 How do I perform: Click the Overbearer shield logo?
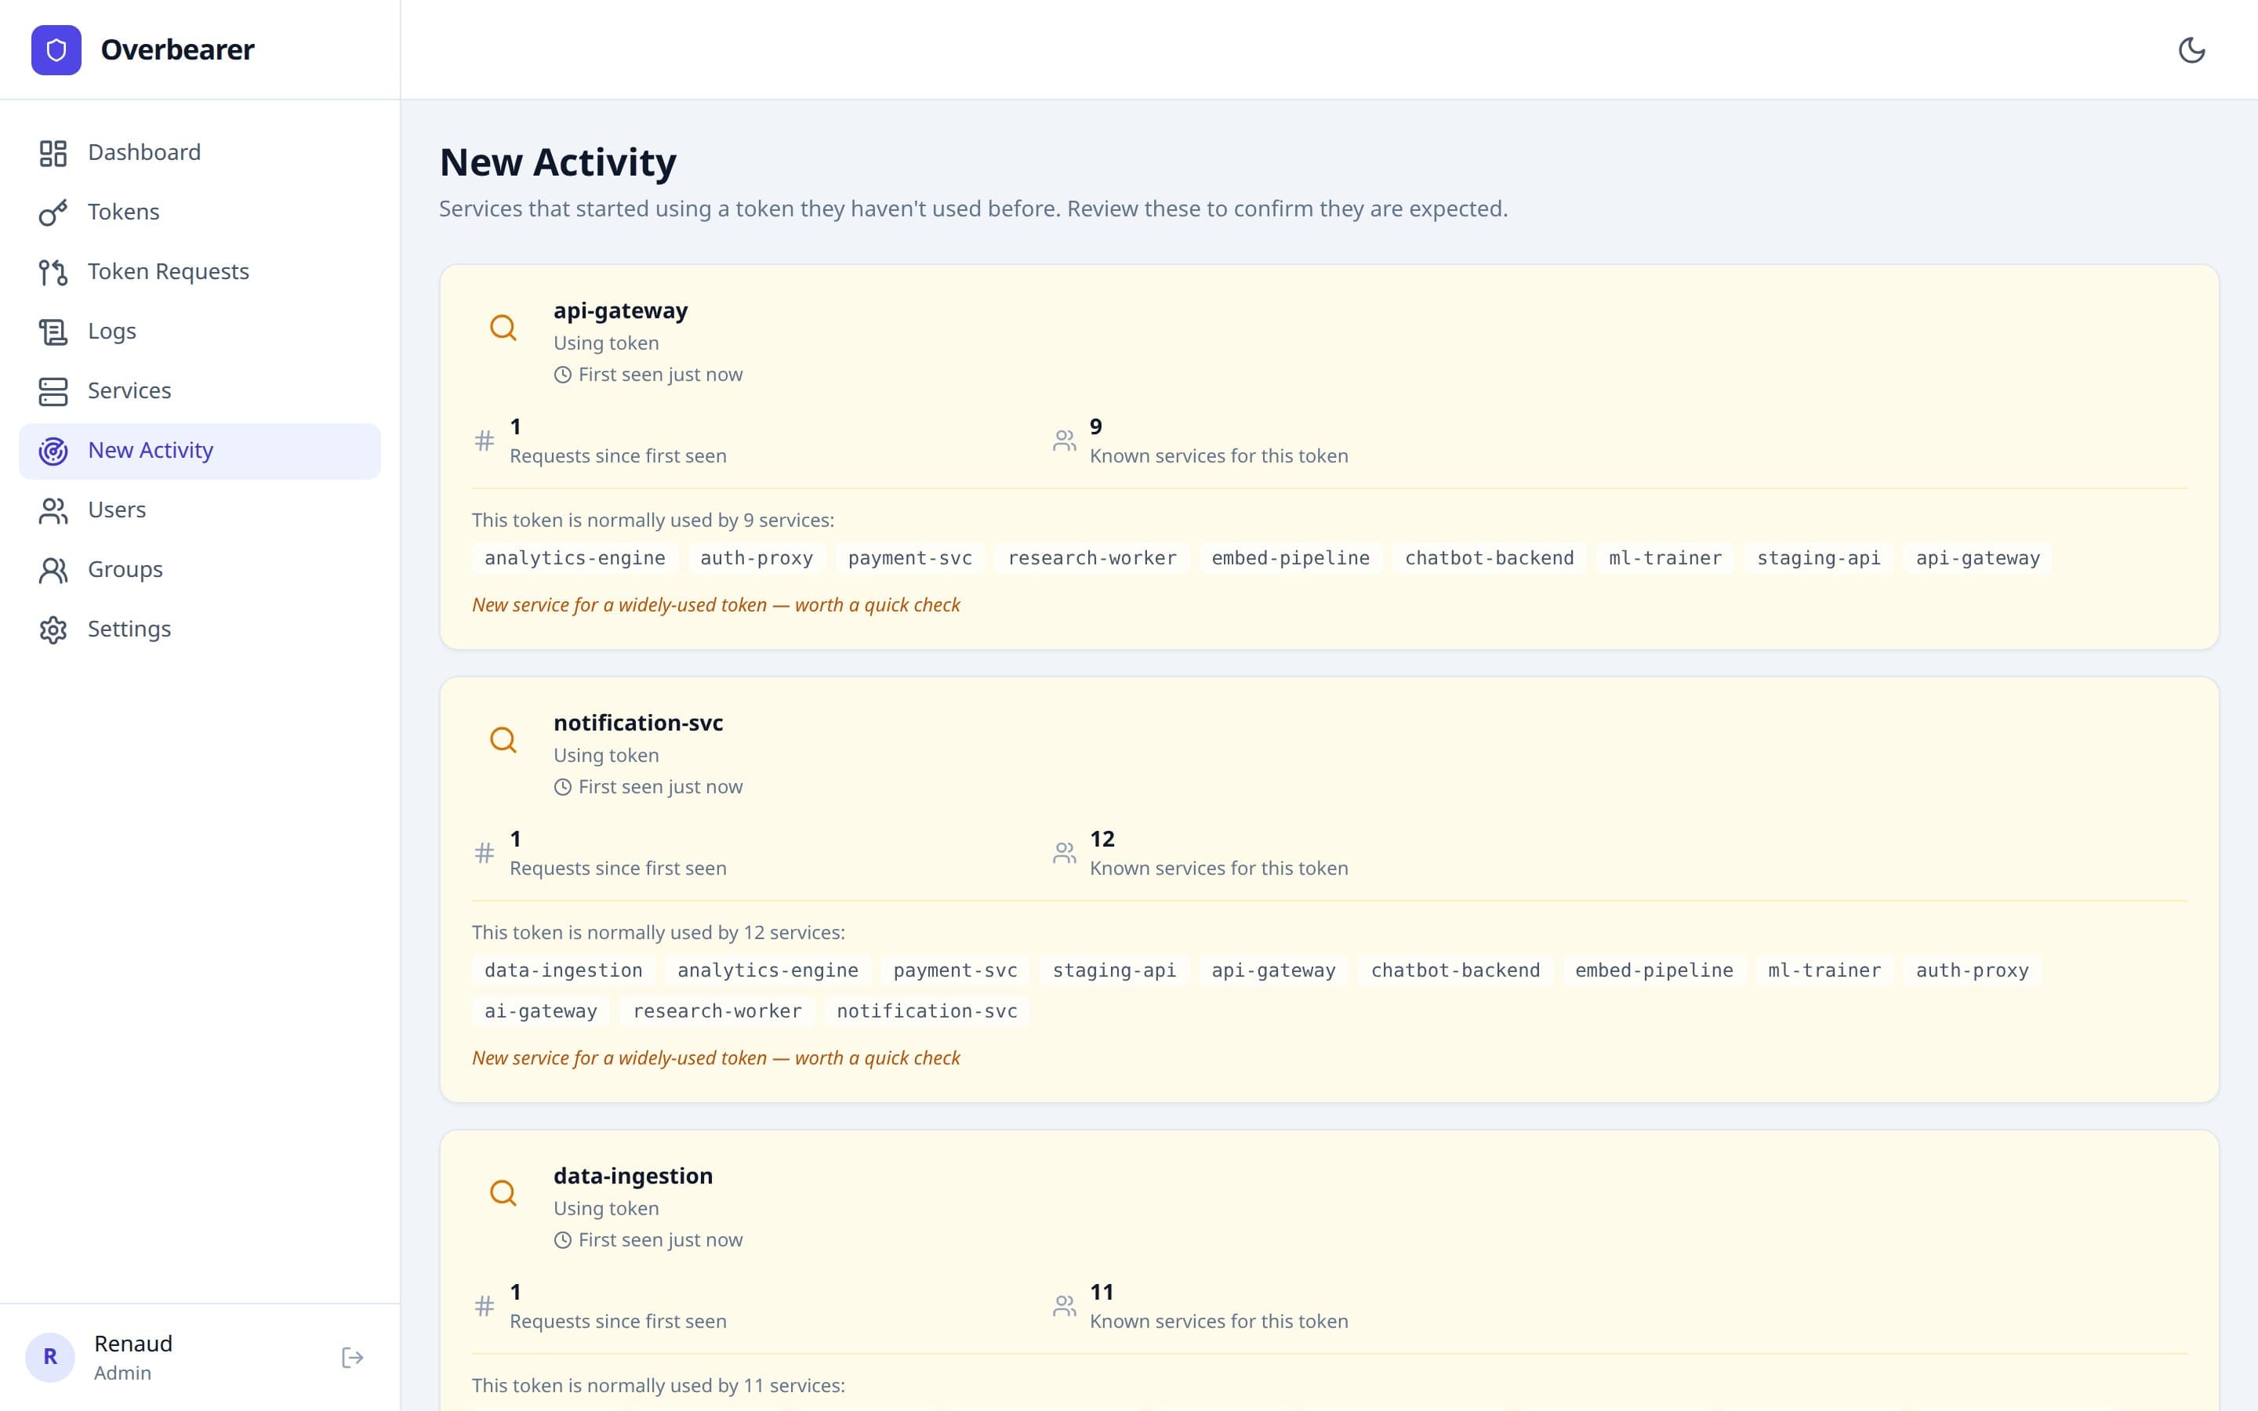click(x=56, y=49)
